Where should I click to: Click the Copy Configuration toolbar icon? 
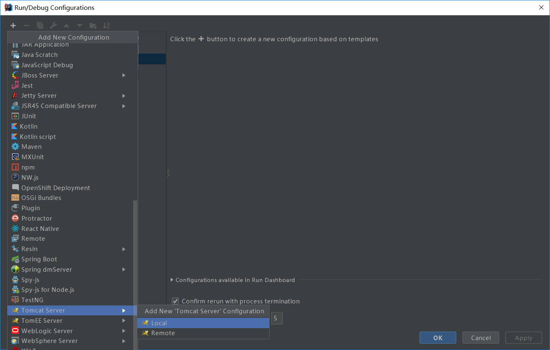tap(40, 26)
